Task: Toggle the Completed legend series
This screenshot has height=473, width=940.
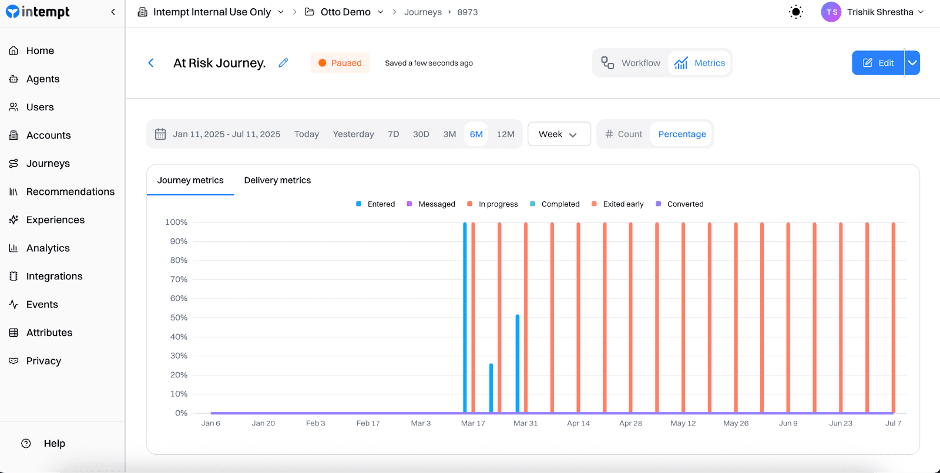Action: point(555,204)
